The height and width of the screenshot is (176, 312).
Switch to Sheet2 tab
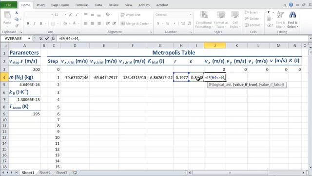(x=45, y=173)
